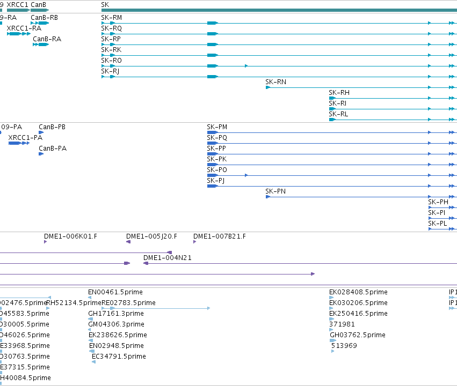Click the DME1-007B21.F feature label

(220, 236)
